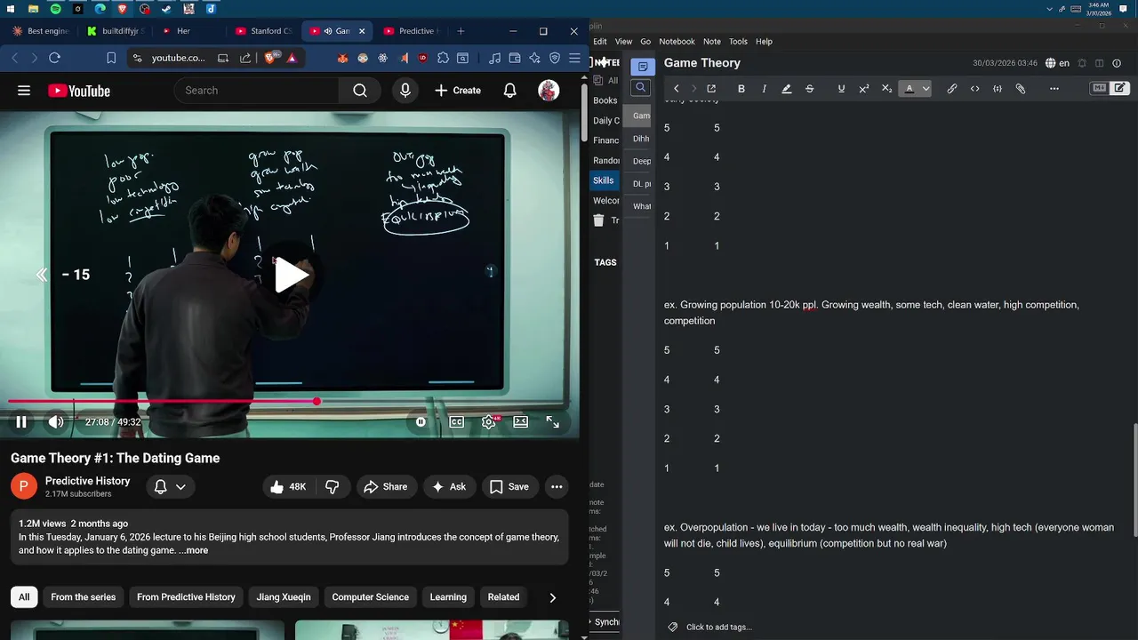
Task: Focus the YouTube search box
Action: [256, 91]
